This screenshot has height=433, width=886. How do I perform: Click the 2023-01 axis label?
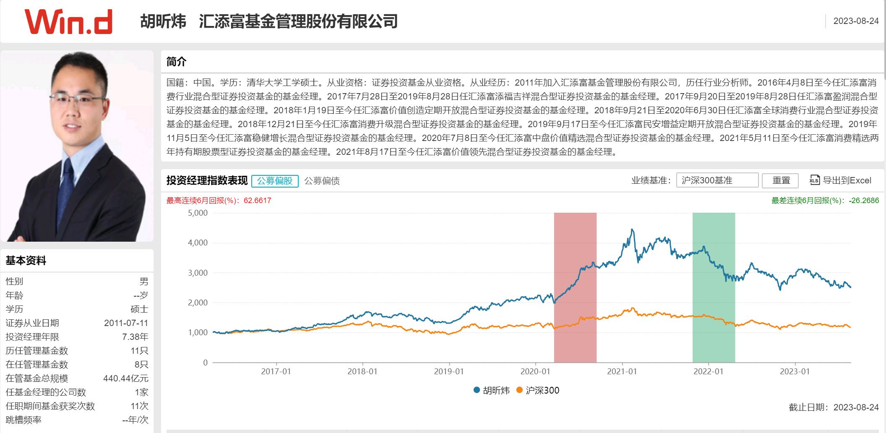click(795, 371)
